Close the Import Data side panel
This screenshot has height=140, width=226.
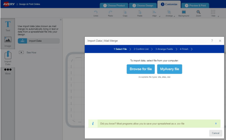tap(61, 20)
